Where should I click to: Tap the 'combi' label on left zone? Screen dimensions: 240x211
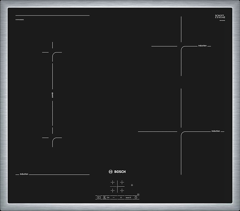point(52,95)
